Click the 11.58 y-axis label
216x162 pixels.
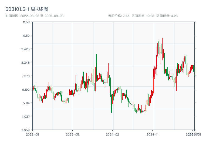(x=26, y=22)
